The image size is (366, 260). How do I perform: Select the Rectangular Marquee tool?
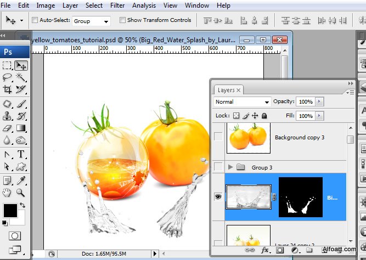(7, 65)
